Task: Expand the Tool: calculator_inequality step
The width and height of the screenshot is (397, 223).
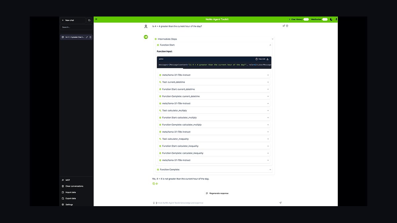Action: coord(214,139)
